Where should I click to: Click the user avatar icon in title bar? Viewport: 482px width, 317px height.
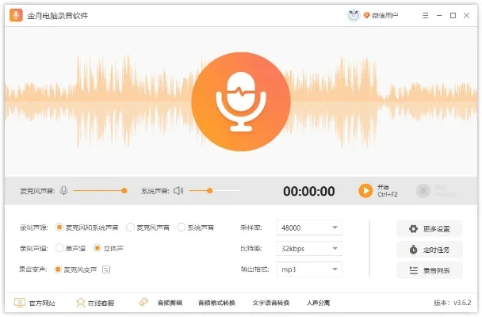[x=353, y=15]
